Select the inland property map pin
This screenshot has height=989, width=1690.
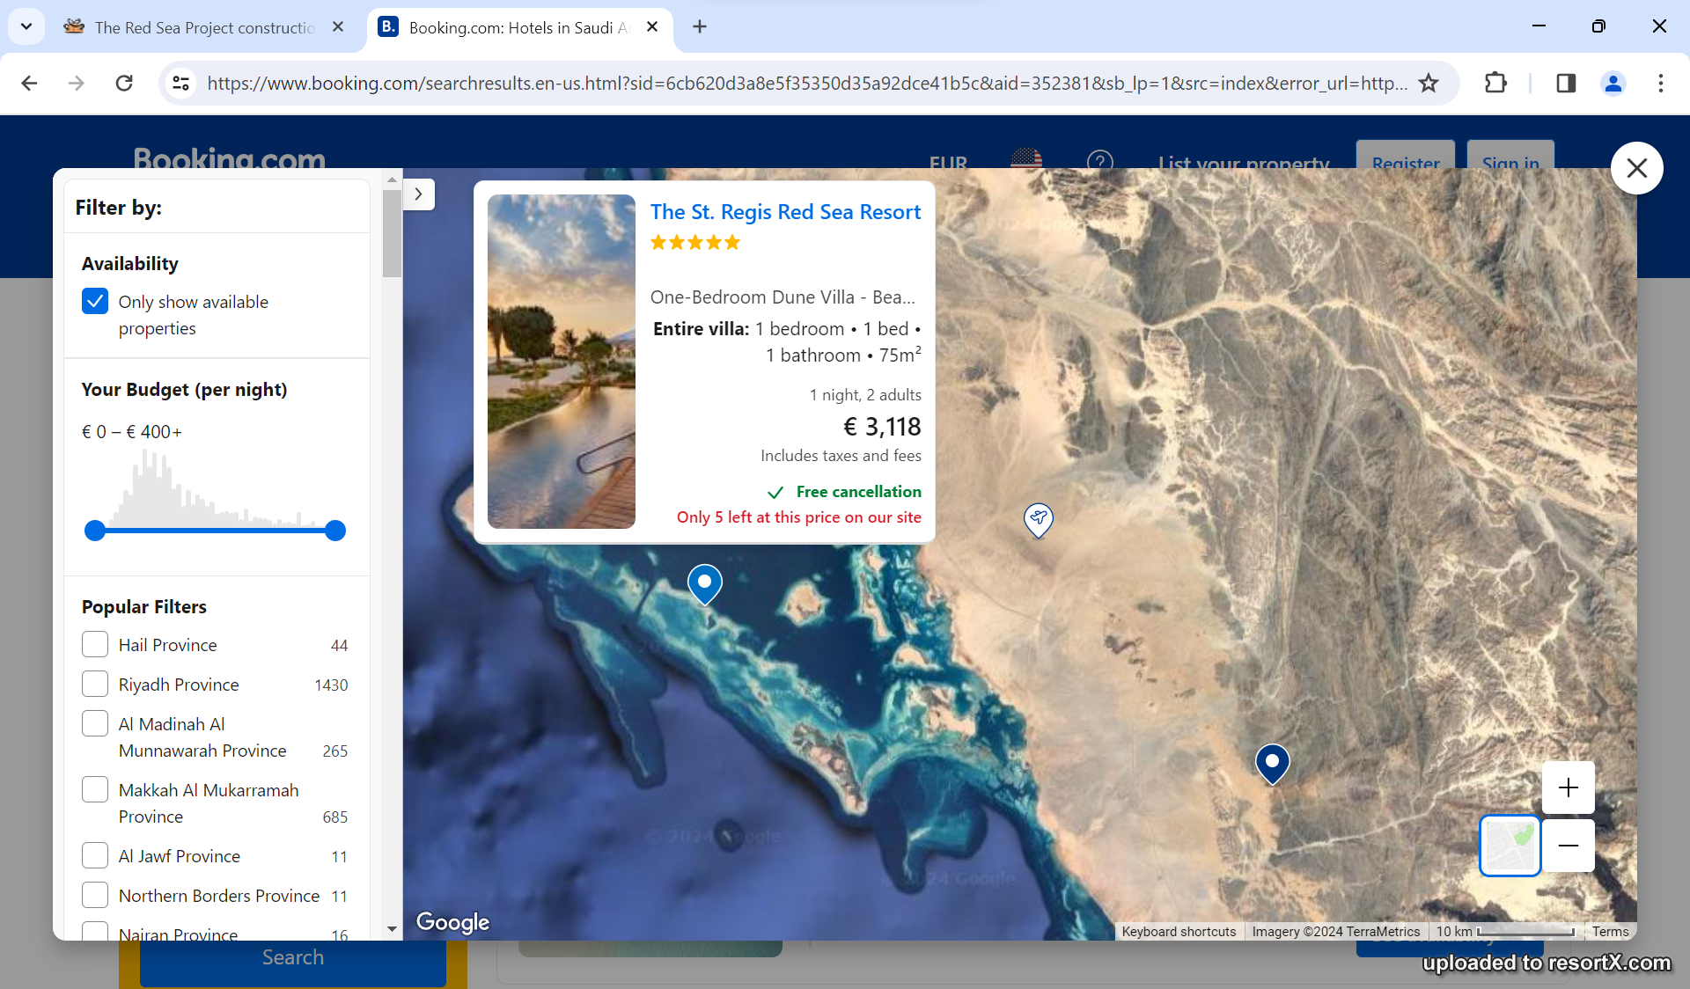tap(1272, 764)
